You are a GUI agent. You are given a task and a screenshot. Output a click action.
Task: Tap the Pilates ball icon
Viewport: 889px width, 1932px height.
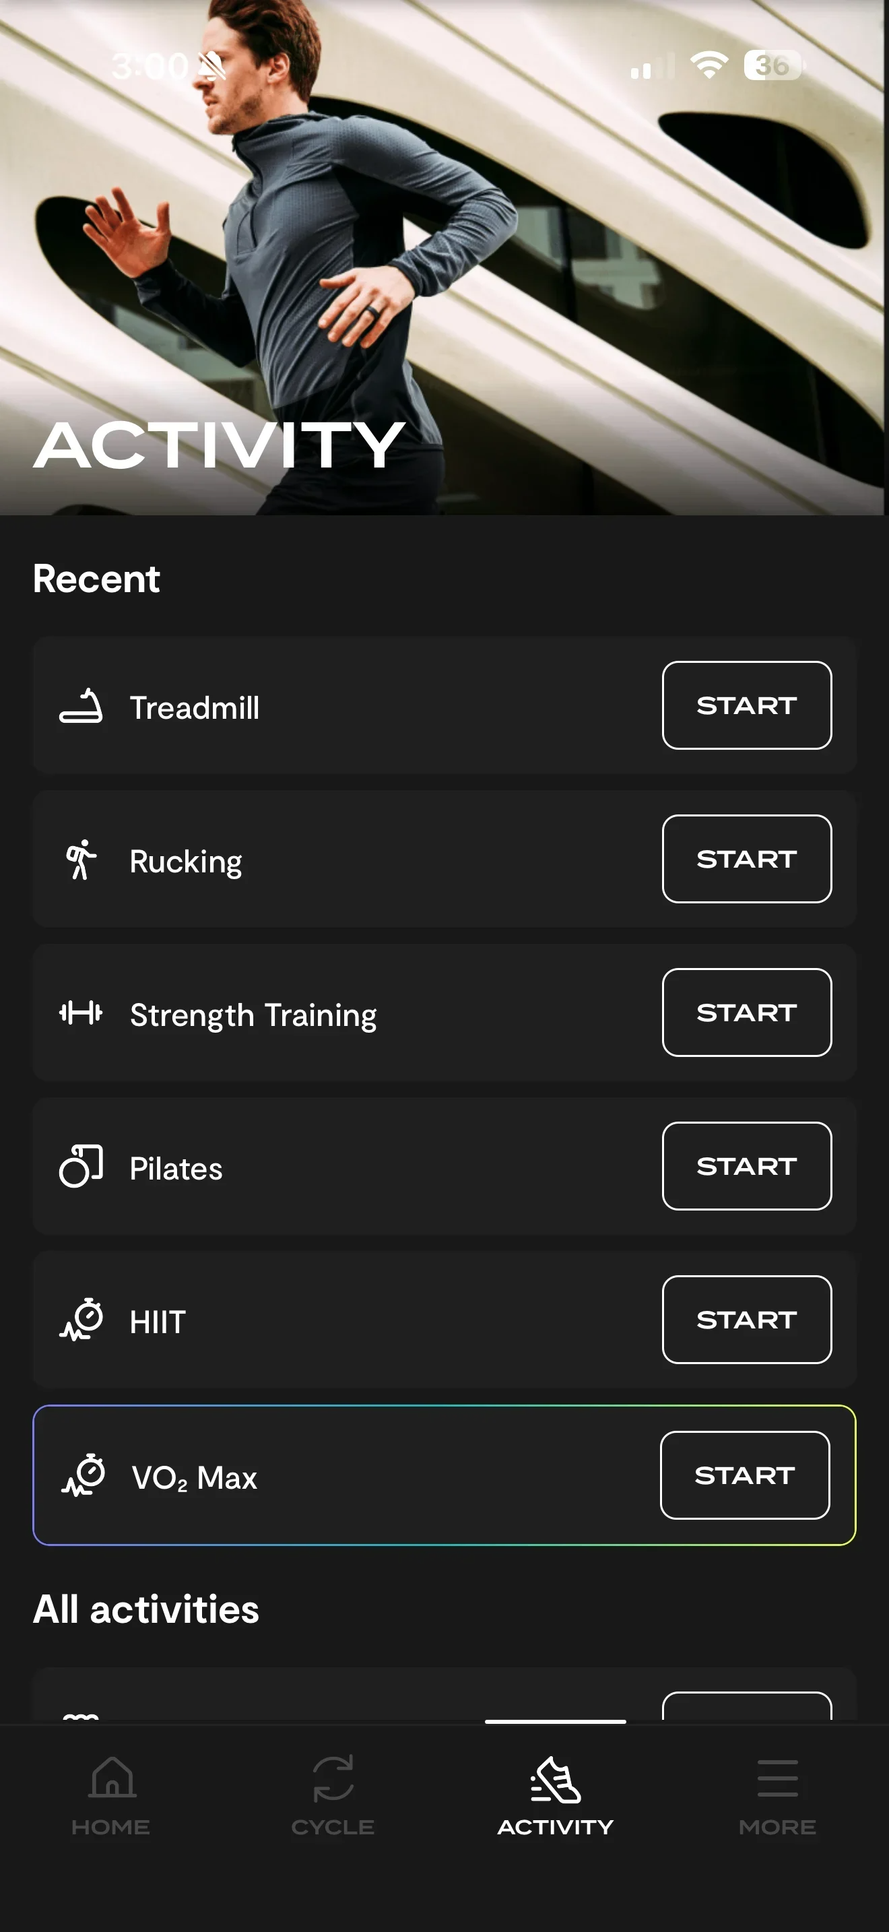coord(81,1166)
